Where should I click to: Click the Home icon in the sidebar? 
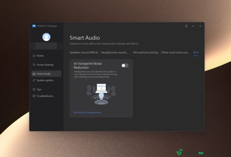(34, 56)
